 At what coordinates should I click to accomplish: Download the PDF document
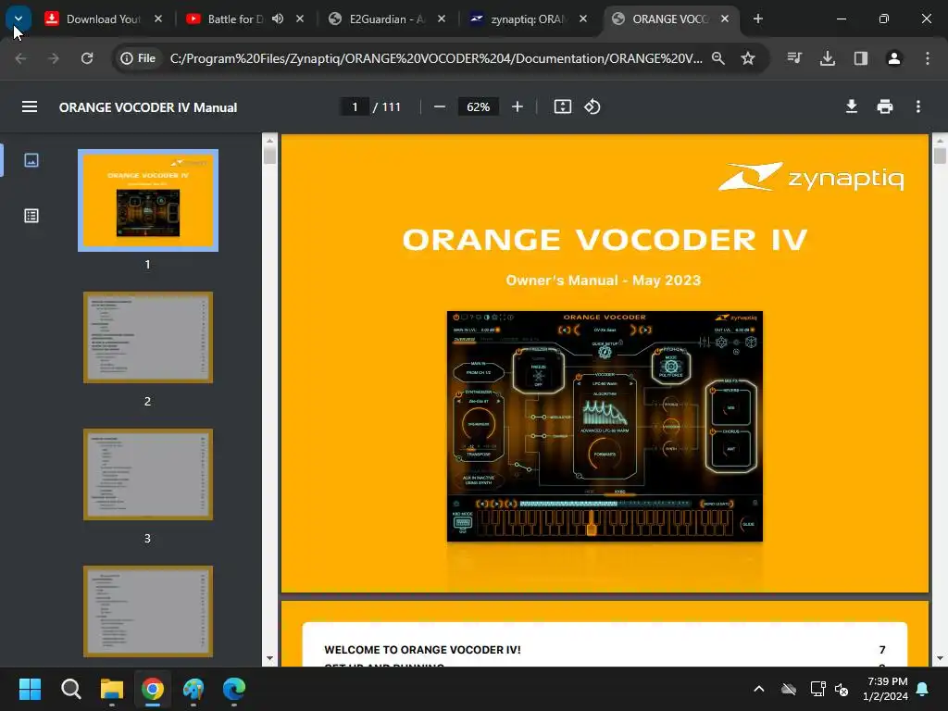click(x=852, y=107)
